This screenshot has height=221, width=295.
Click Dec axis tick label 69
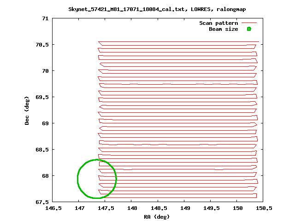45,123
